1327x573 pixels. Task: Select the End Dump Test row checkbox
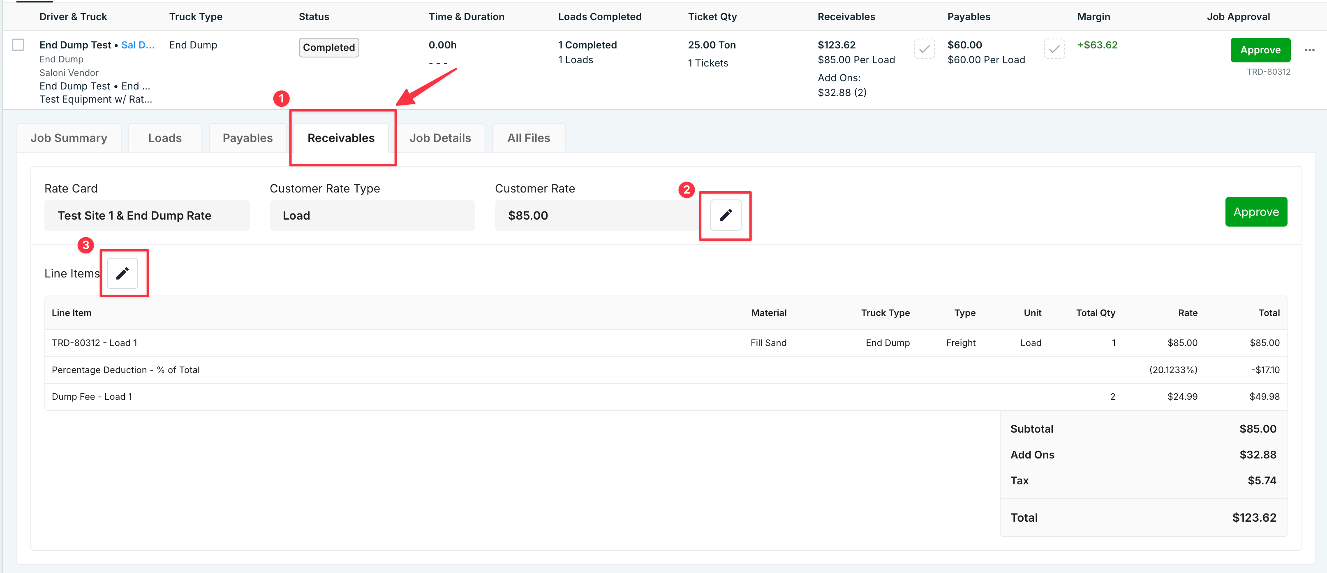18,45
